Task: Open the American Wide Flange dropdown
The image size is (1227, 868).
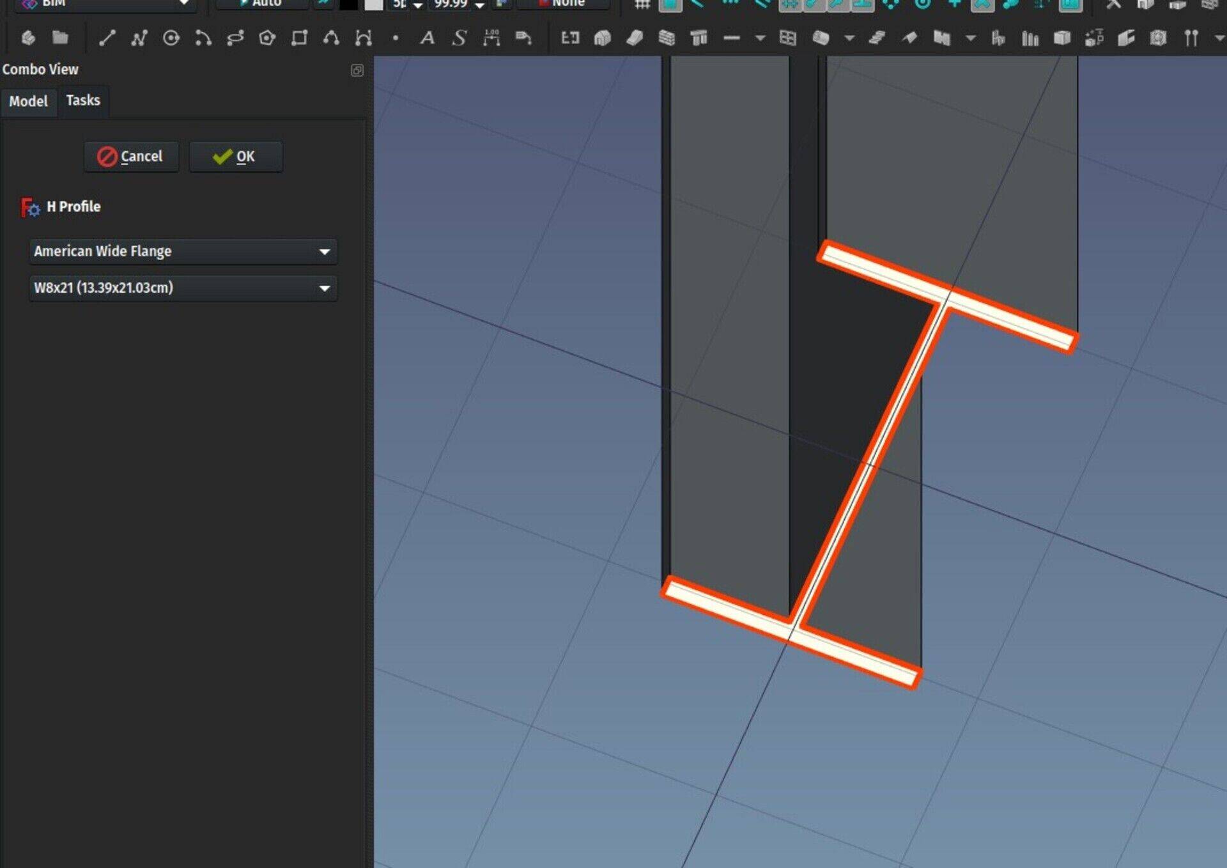Action: (x=183, y=251)
